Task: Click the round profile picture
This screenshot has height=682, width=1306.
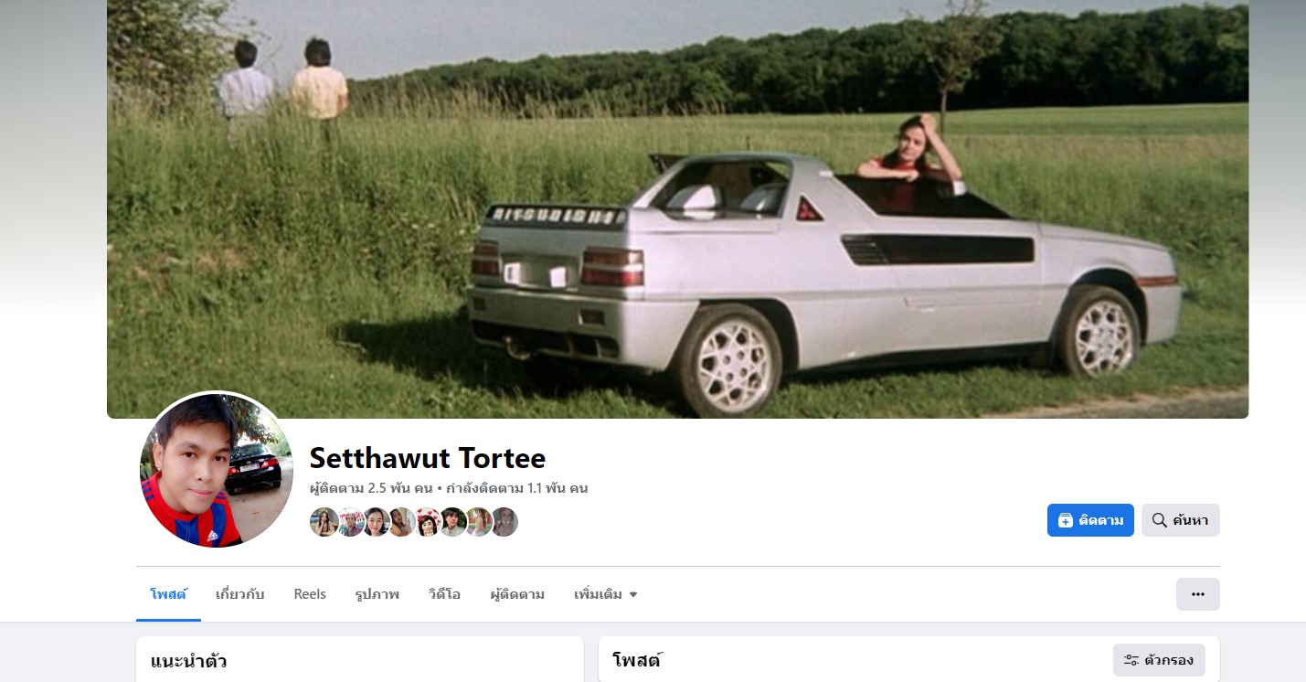Action: coord(217,470)
